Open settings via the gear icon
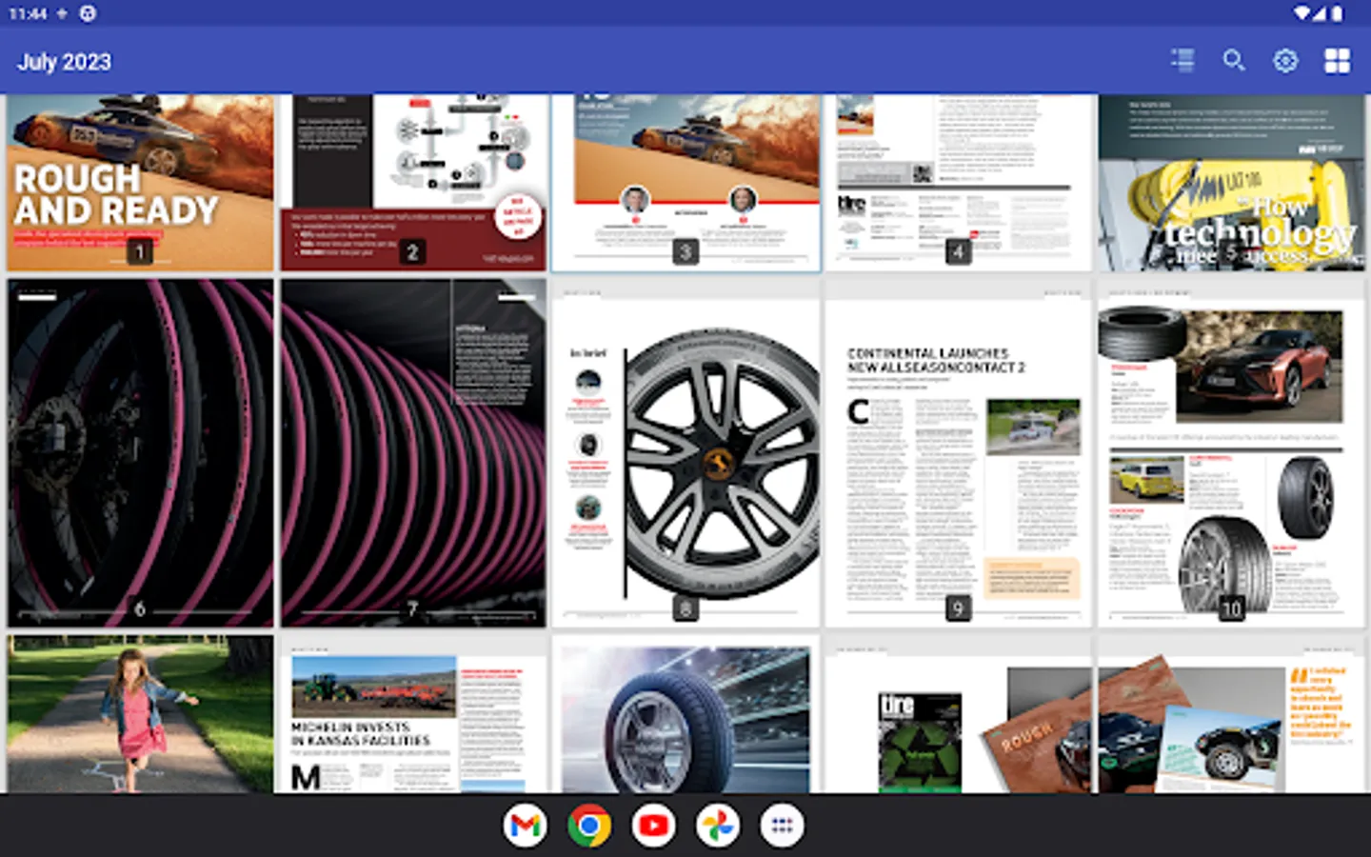 [x=1285, y=61]
